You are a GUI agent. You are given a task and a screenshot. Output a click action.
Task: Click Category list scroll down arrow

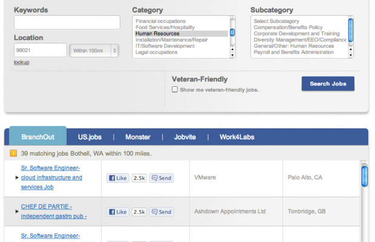coord(232,56)
